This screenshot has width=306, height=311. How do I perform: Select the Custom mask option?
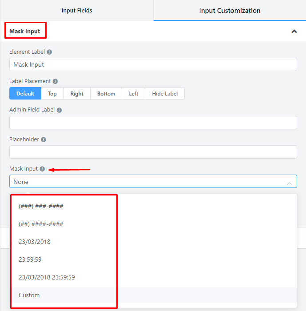(29, 295)
